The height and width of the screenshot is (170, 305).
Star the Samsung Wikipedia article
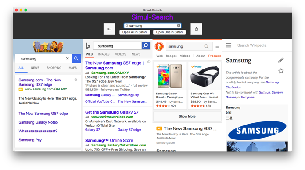pos(281,71)
